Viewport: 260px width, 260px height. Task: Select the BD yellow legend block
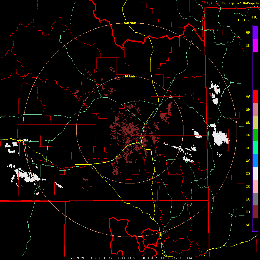(255, 122)
